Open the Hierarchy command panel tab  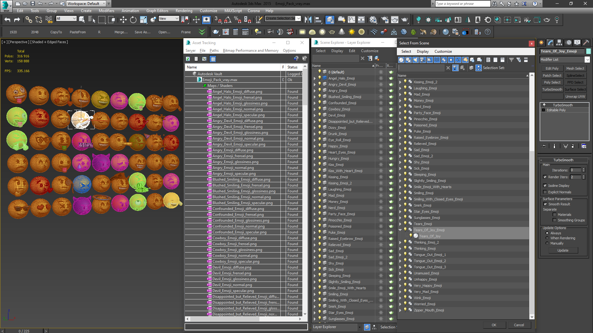point(559,43)
